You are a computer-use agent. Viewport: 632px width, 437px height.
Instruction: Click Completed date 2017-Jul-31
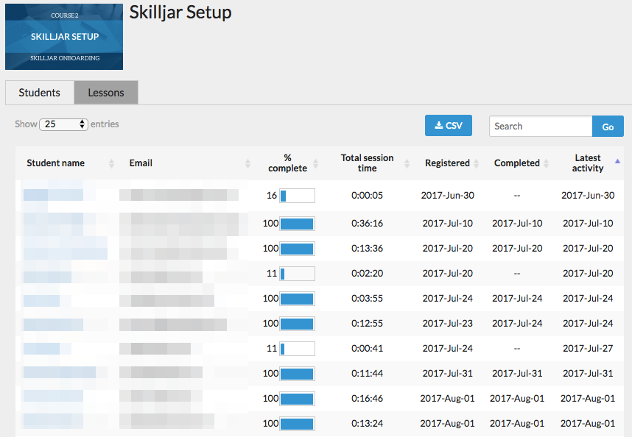(x=517, y=373)
